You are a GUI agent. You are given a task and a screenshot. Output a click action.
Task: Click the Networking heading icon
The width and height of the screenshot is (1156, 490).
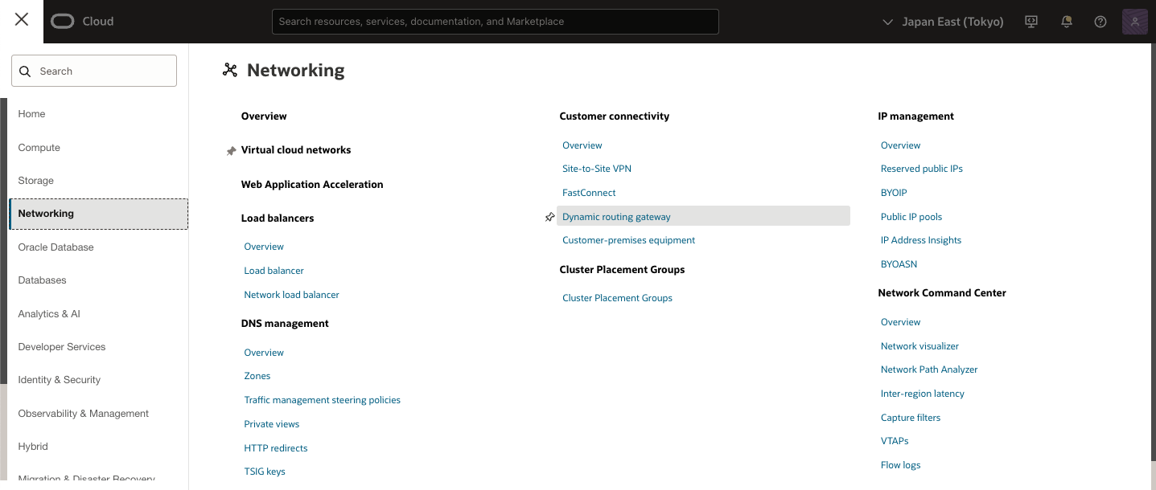coord(230,70)
